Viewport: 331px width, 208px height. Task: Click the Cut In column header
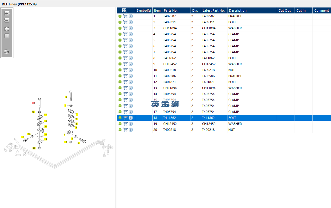click(304, 10)
